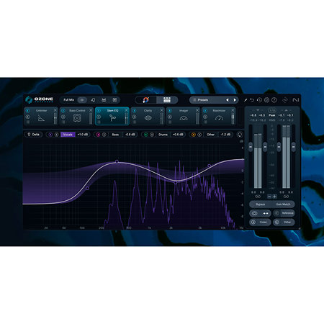Open the Master Assistant colorful icon
The width and height of the screenshot is (324, 324).
145,100
